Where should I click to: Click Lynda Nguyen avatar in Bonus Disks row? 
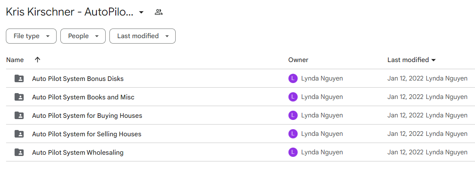tap(293, 79)
